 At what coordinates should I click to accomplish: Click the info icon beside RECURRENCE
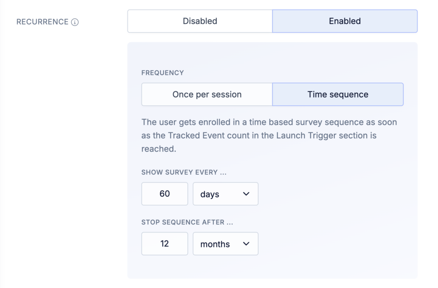click(x=75, y=22)
